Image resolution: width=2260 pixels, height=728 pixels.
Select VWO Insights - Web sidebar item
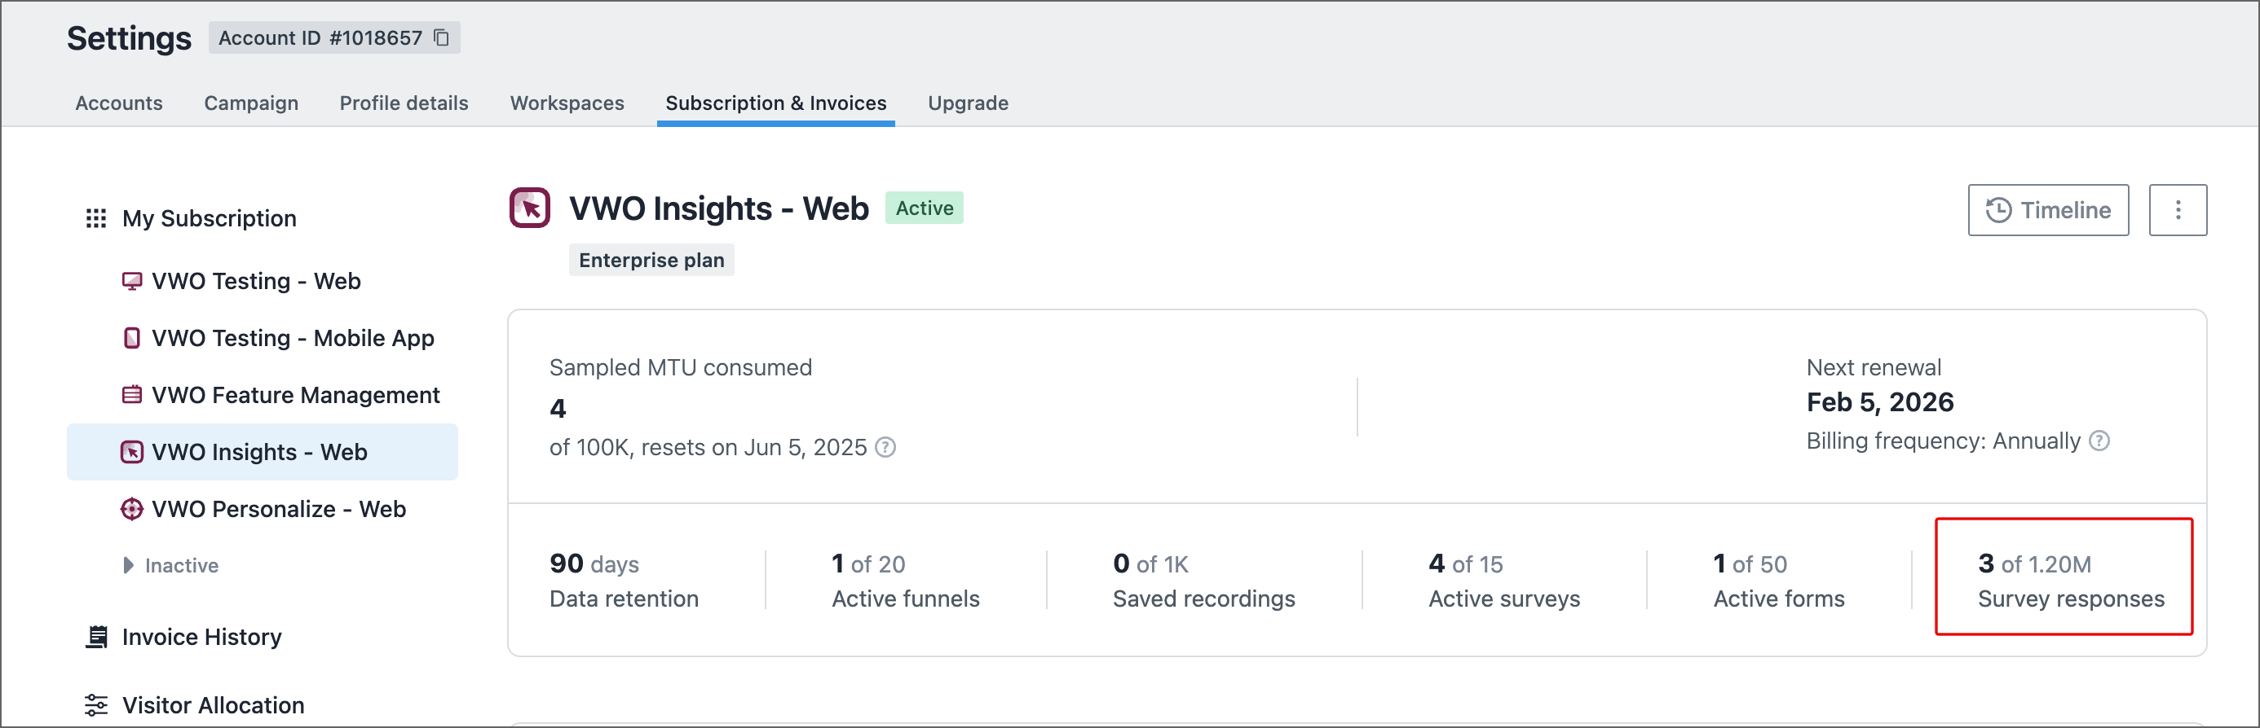[263, 452]
